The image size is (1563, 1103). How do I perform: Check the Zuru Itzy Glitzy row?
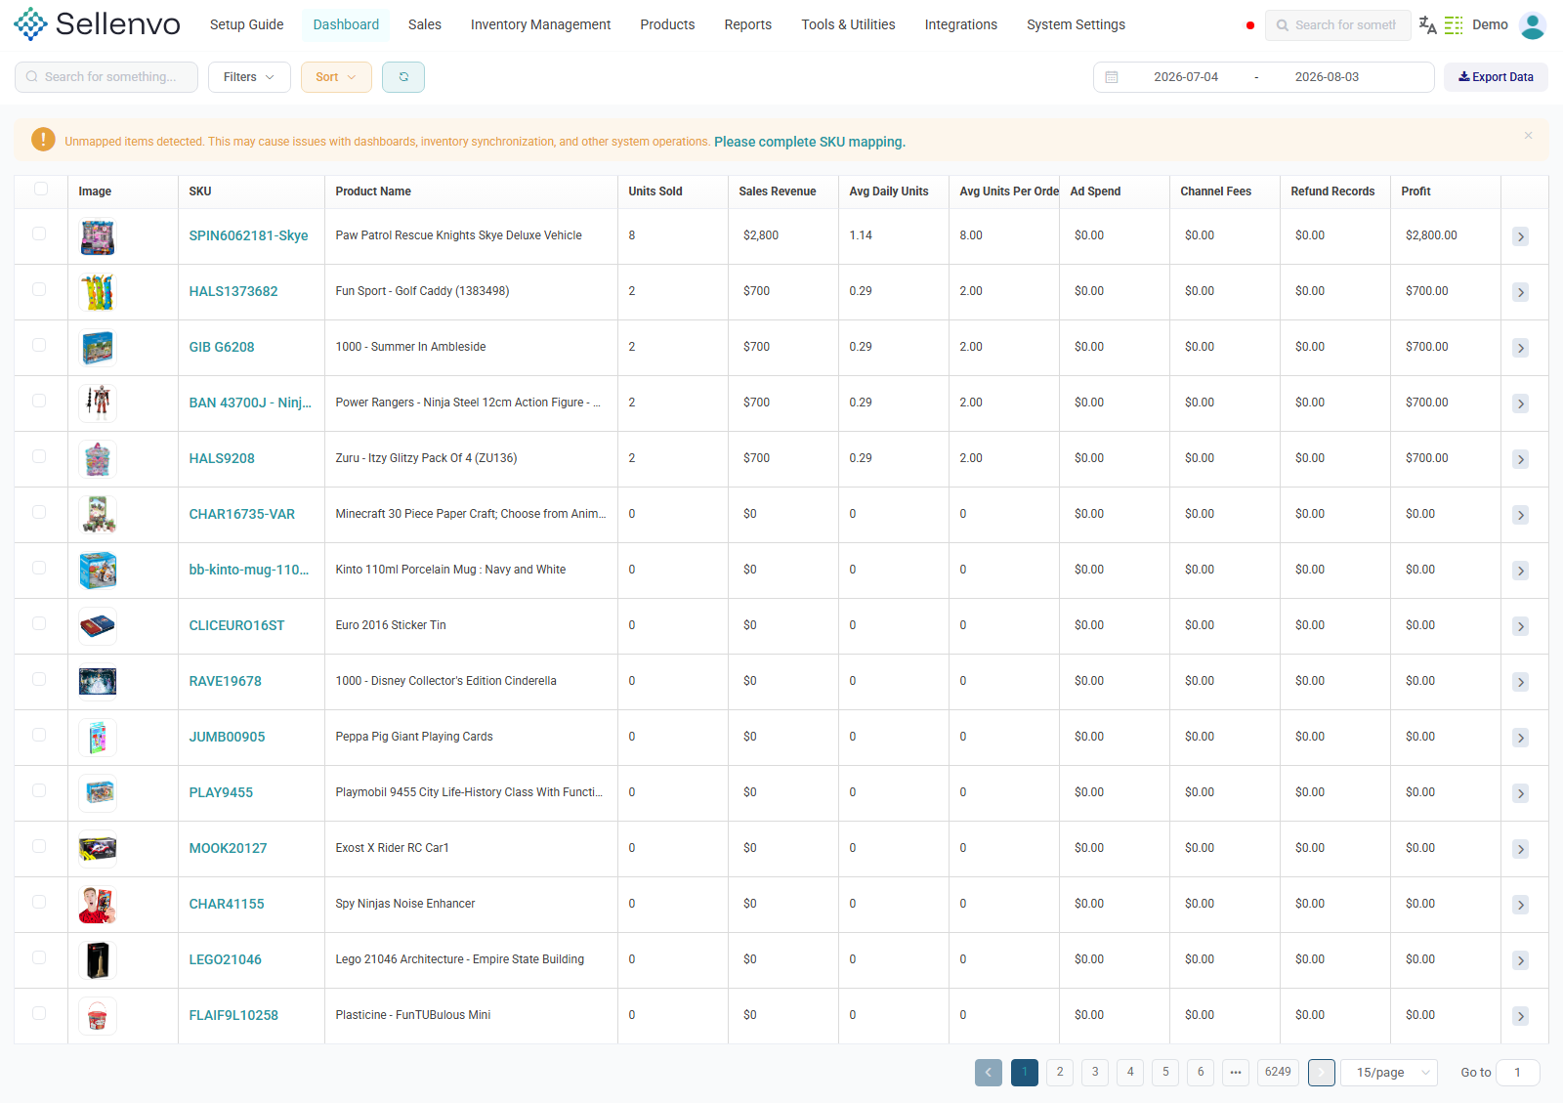[x=39, y=456]
